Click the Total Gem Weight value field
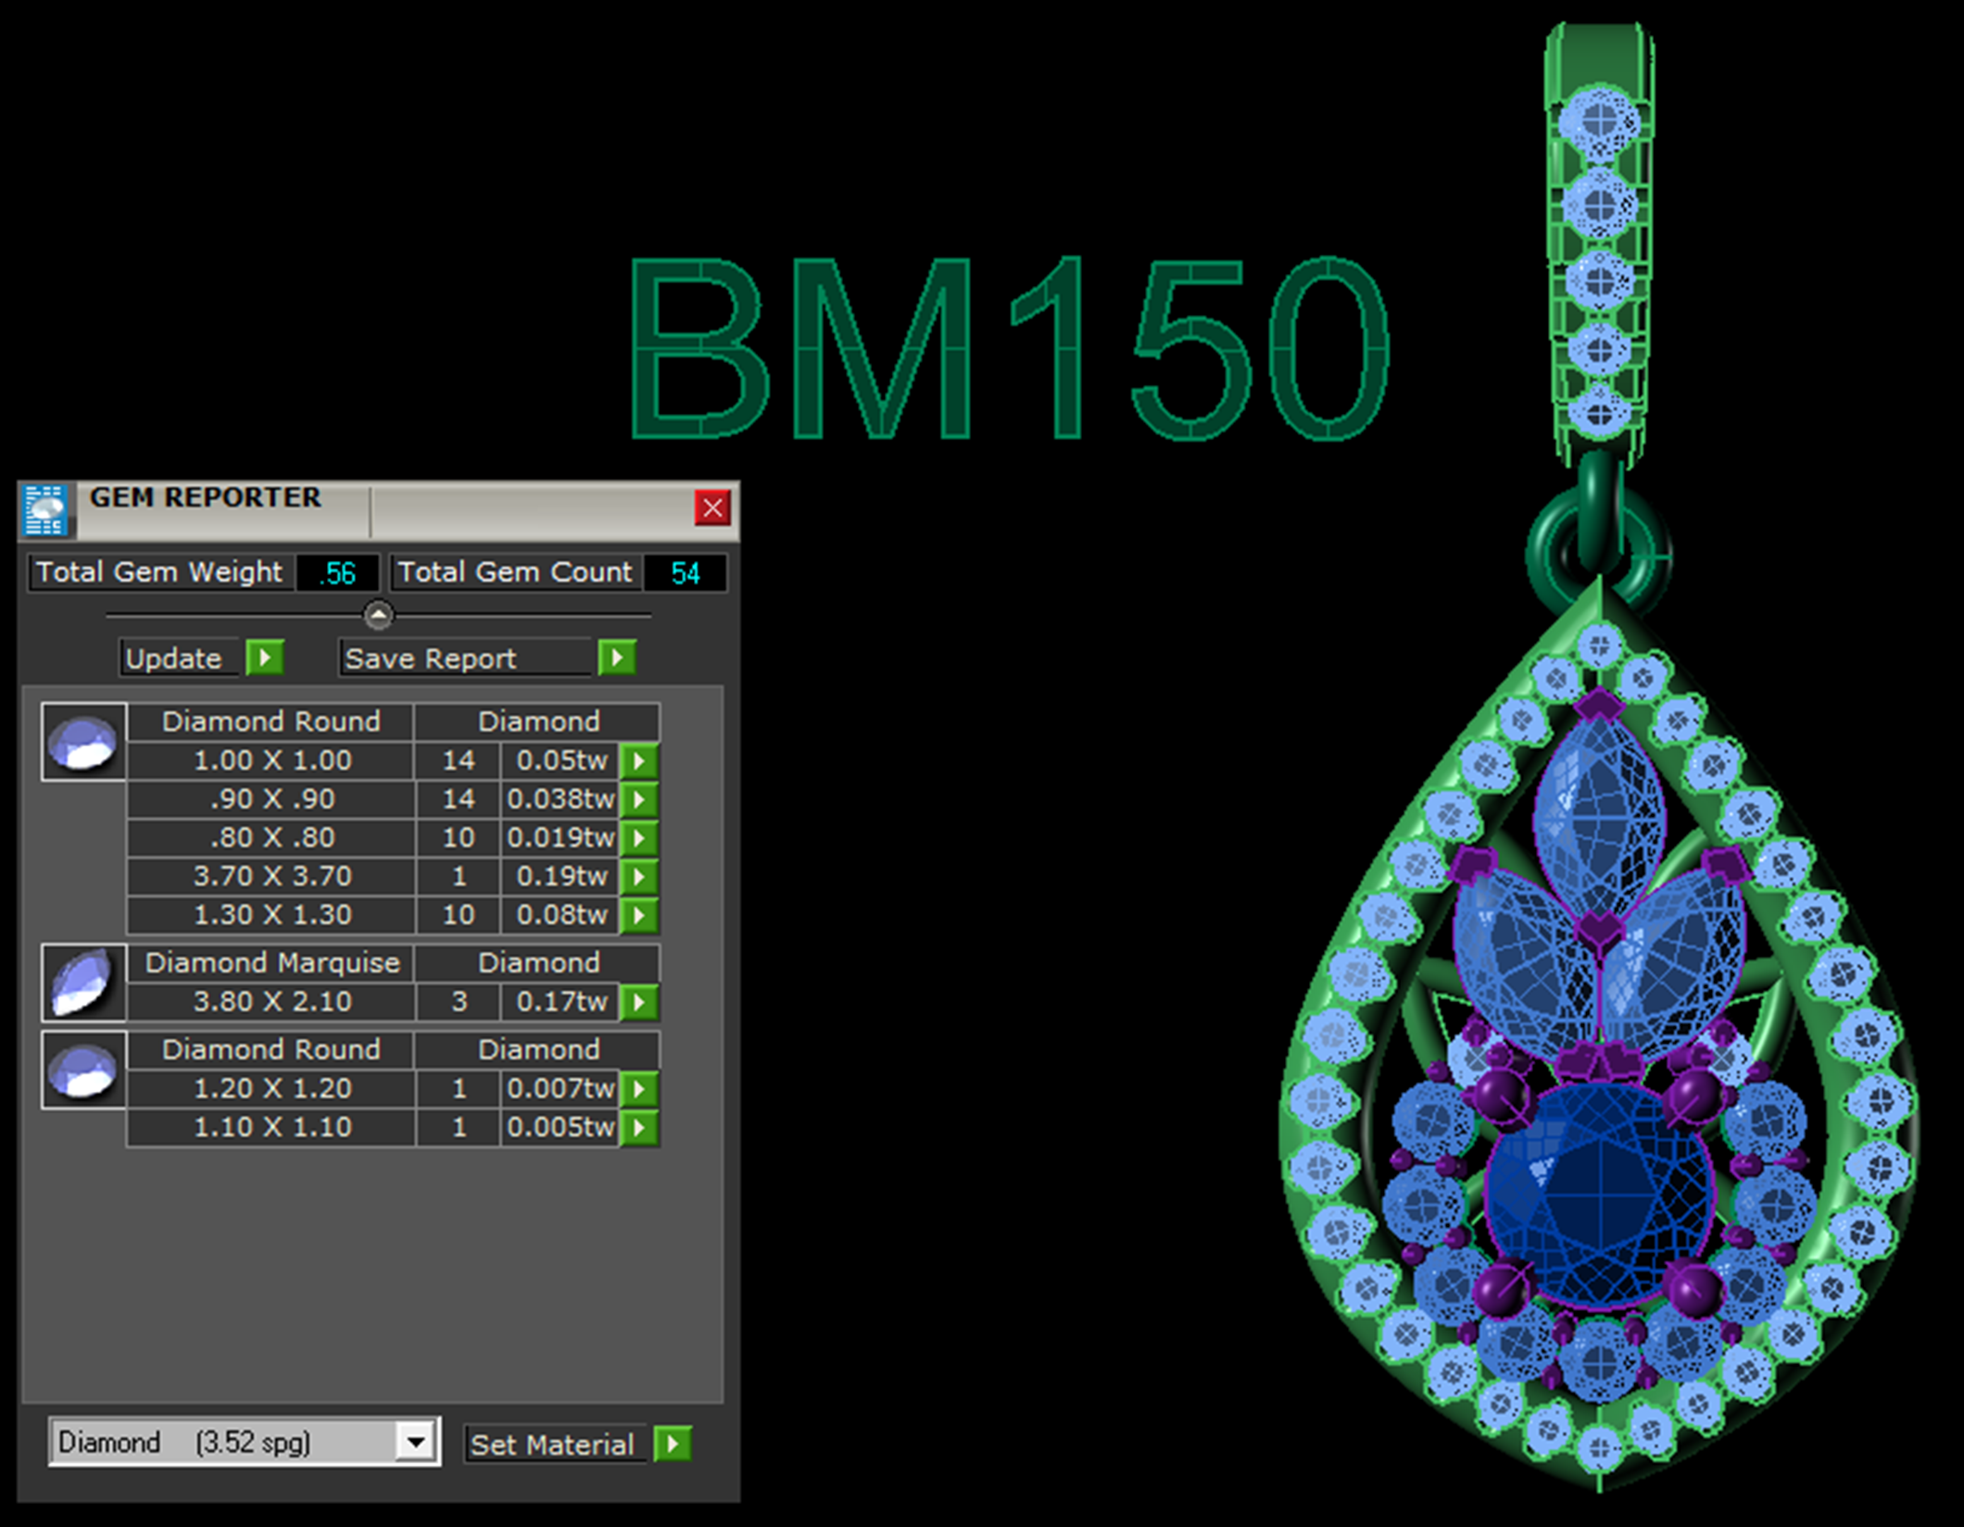This screenshot has height=1527, width=1964. (338, 573)
